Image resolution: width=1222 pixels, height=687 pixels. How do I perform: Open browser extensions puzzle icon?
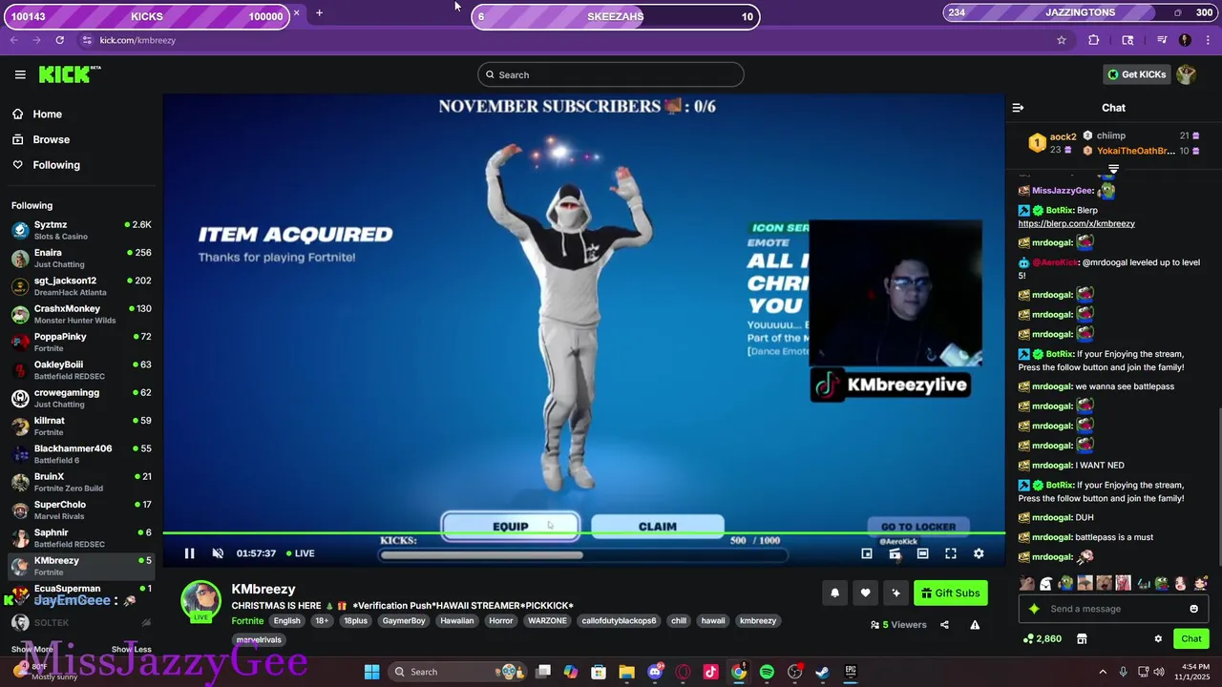tap(1094, 40)
